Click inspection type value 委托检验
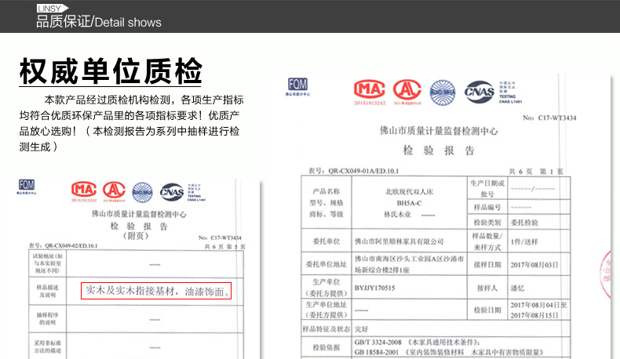 click(524, 223)
